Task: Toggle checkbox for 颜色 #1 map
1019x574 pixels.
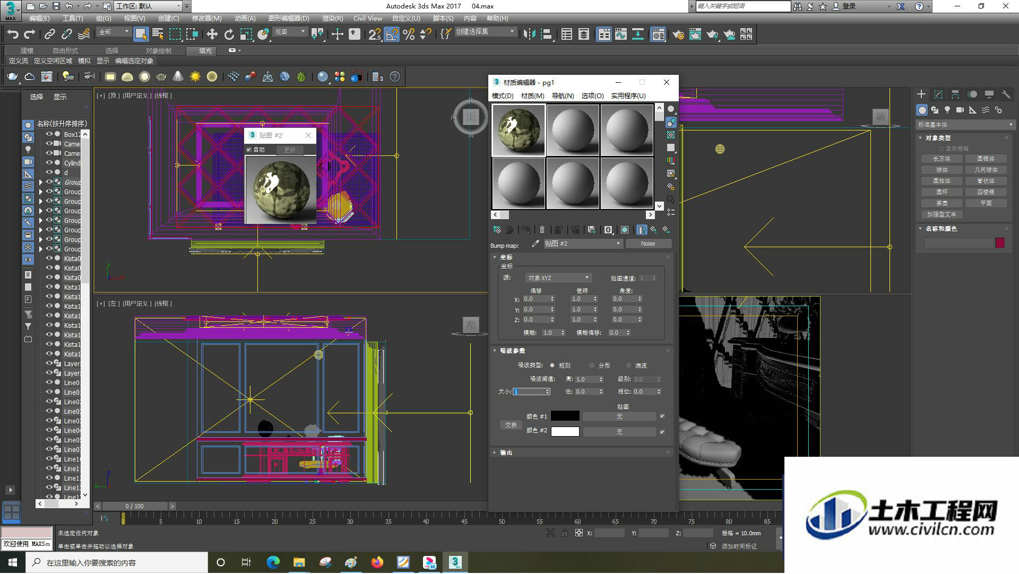Action: [662, 416]
